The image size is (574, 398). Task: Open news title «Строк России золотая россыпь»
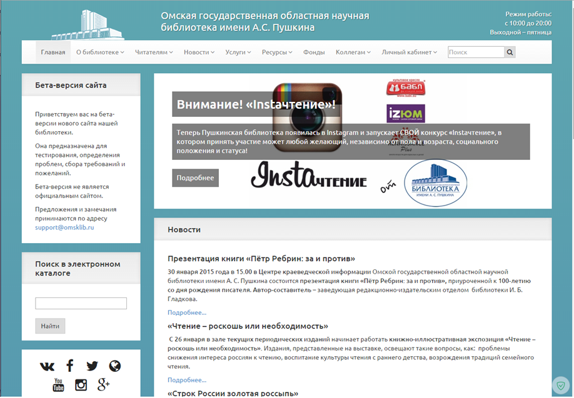(233, 393)
